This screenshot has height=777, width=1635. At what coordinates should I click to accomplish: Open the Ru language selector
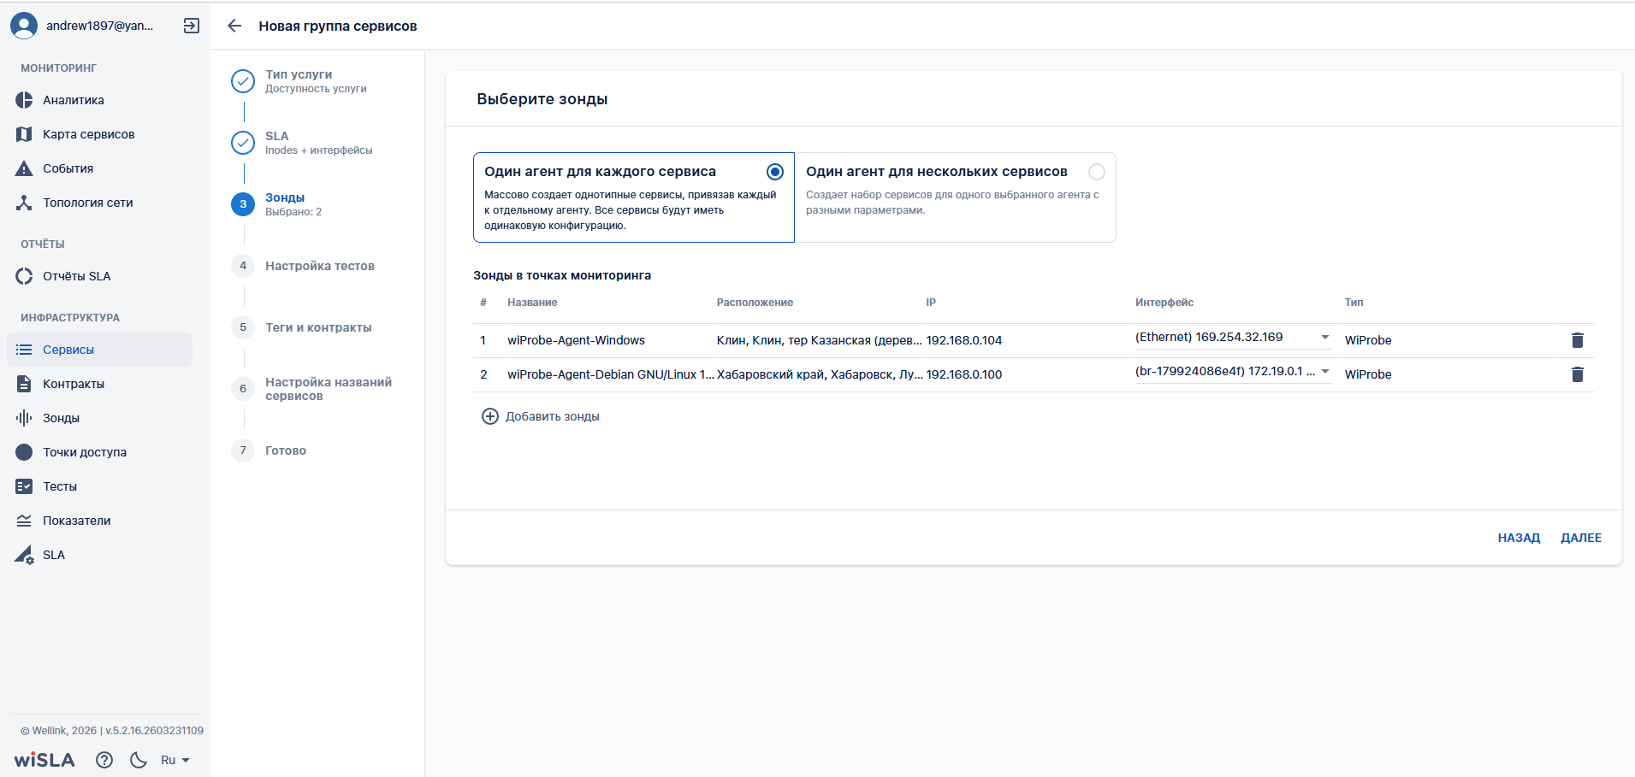[175, 760]
